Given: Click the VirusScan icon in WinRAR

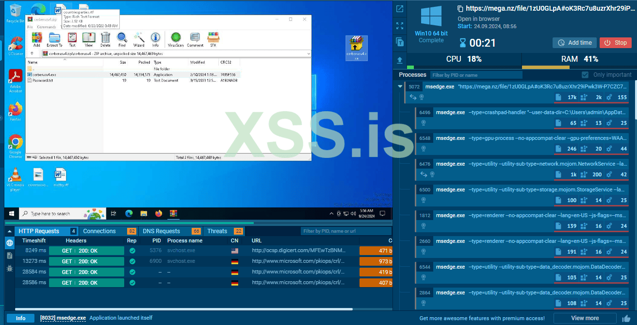Looking at the screenshot, I should click(x=176, y=39).
